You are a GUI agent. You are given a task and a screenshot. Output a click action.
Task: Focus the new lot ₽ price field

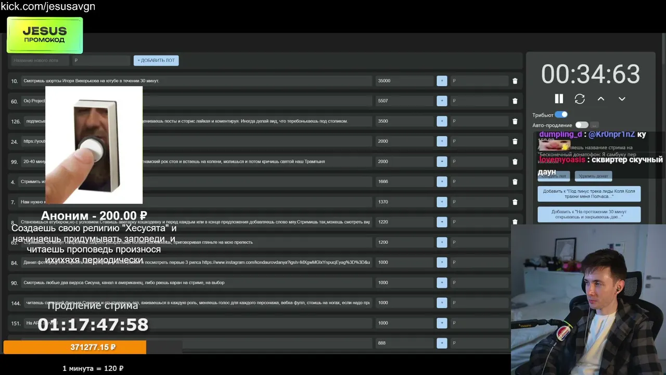click(101, 60)
